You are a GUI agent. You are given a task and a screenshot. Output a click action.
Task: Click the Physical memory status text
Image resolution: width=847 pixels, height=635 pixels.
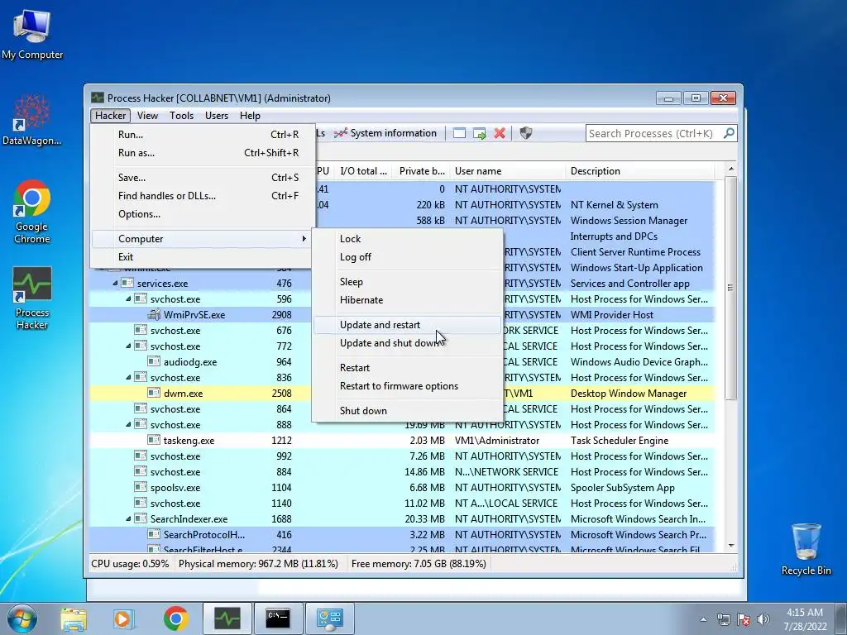258,564
